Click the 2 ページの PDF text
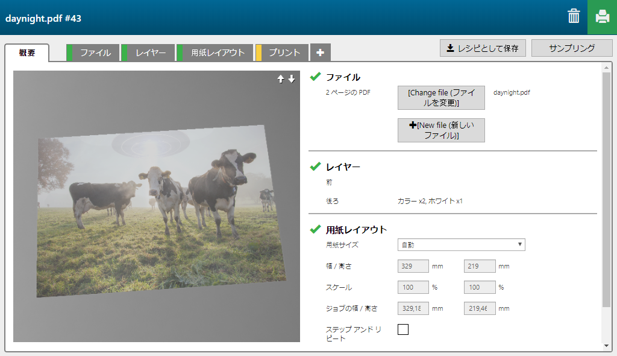 tap(348, 92)
